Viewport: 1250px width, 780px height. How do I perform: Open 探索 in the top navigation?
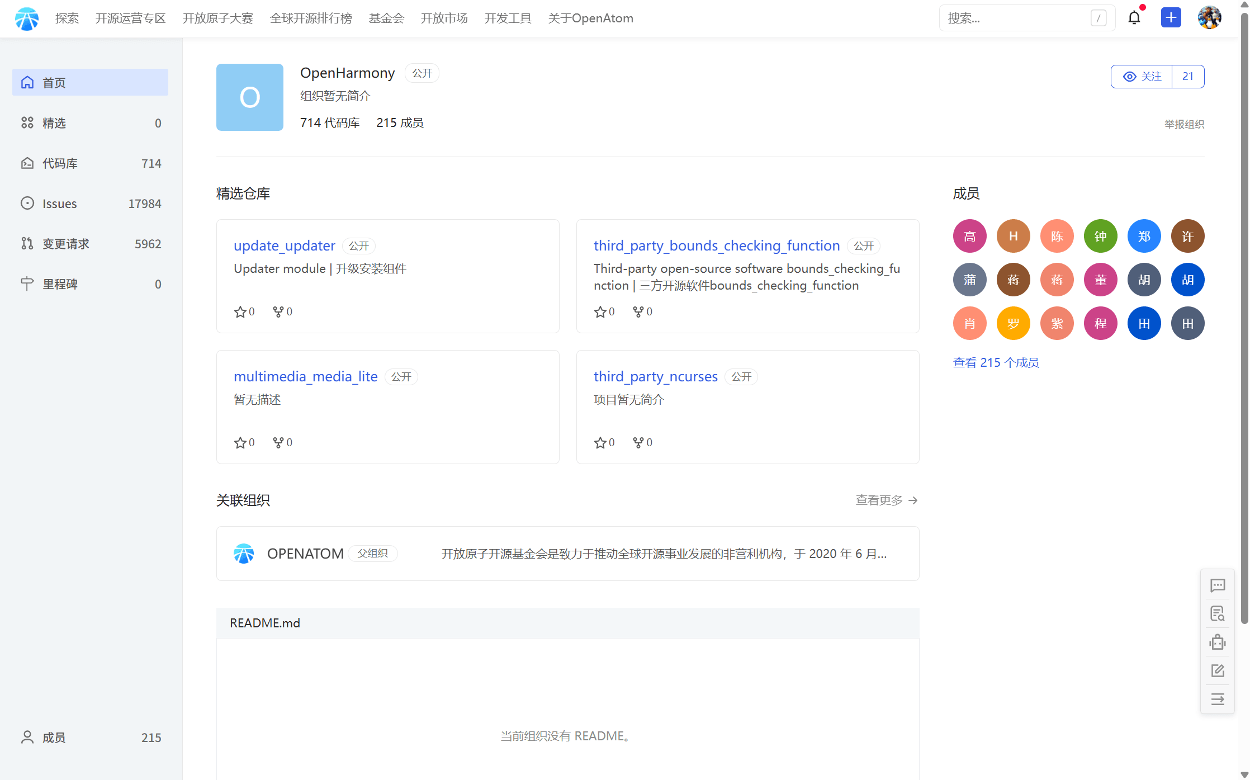(x=67, y=18)
